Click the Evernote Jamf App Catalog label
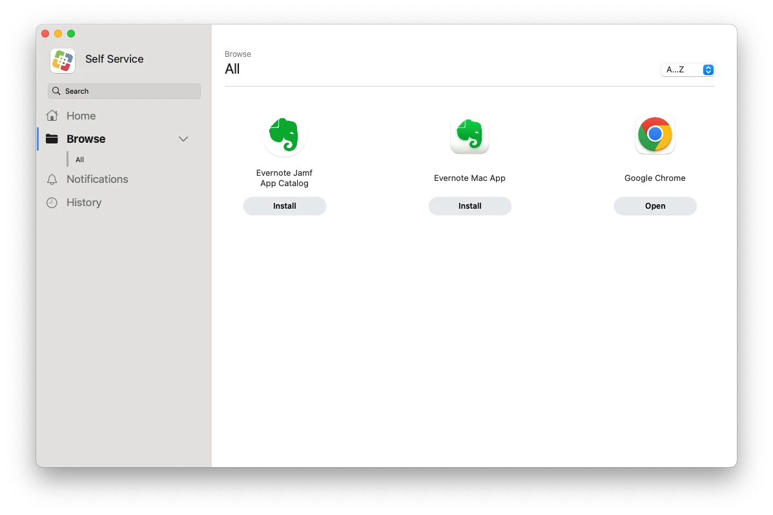The width and height of the screenshot is (773, 515). pos(284,178)
